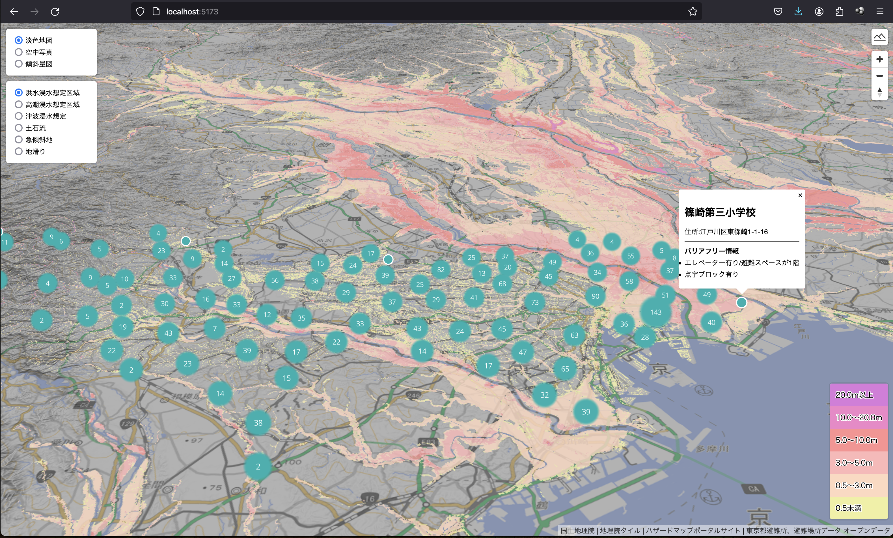Open the browser downloads panel
The width and height of the screenshot is (893, 538).
[x=798, y=12]
